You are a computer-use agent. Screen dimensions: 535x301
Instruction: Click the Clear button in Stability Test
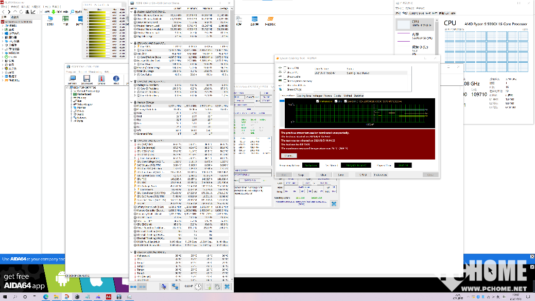coord(323,175)
